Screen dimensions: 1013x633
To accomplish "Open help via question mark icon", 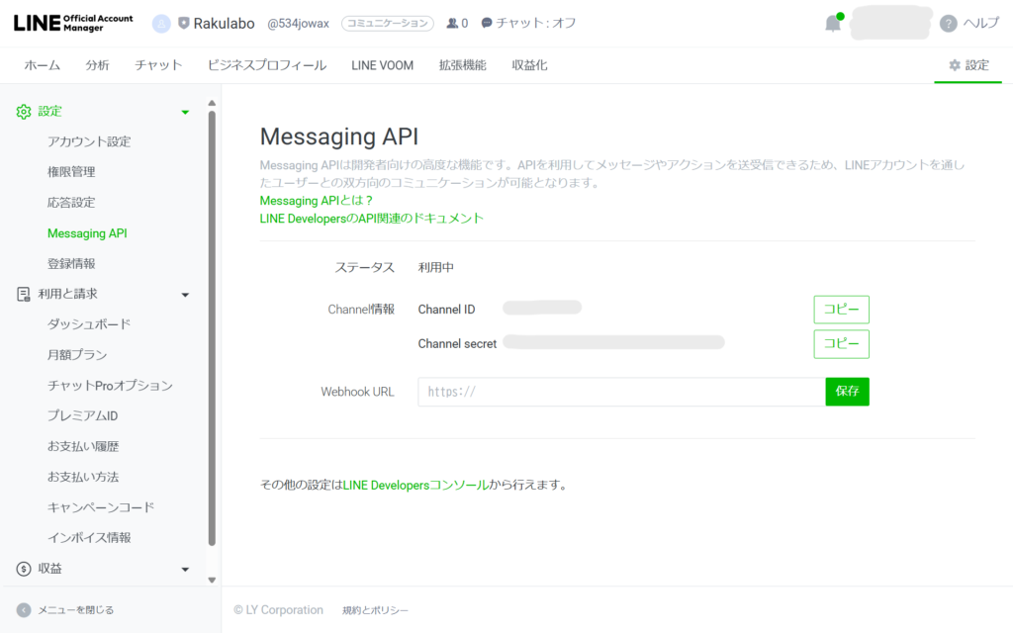I will (x=949, y=24).
